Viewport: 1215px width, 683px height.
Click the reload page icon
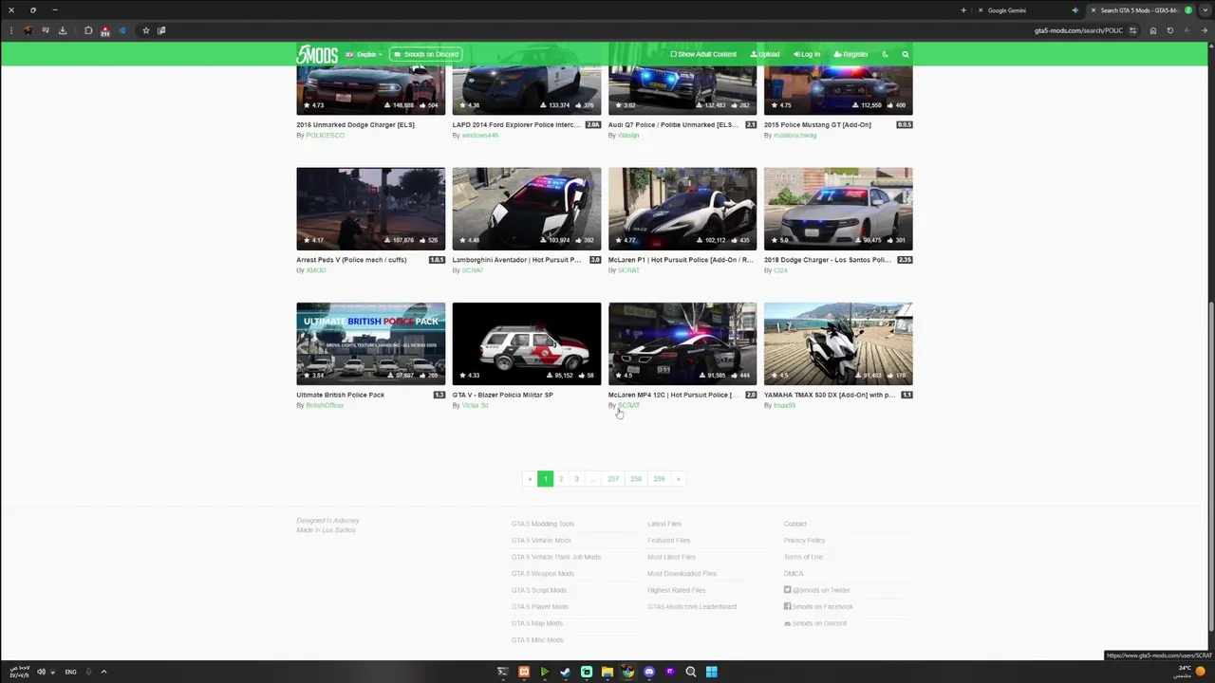[1170, 30]
